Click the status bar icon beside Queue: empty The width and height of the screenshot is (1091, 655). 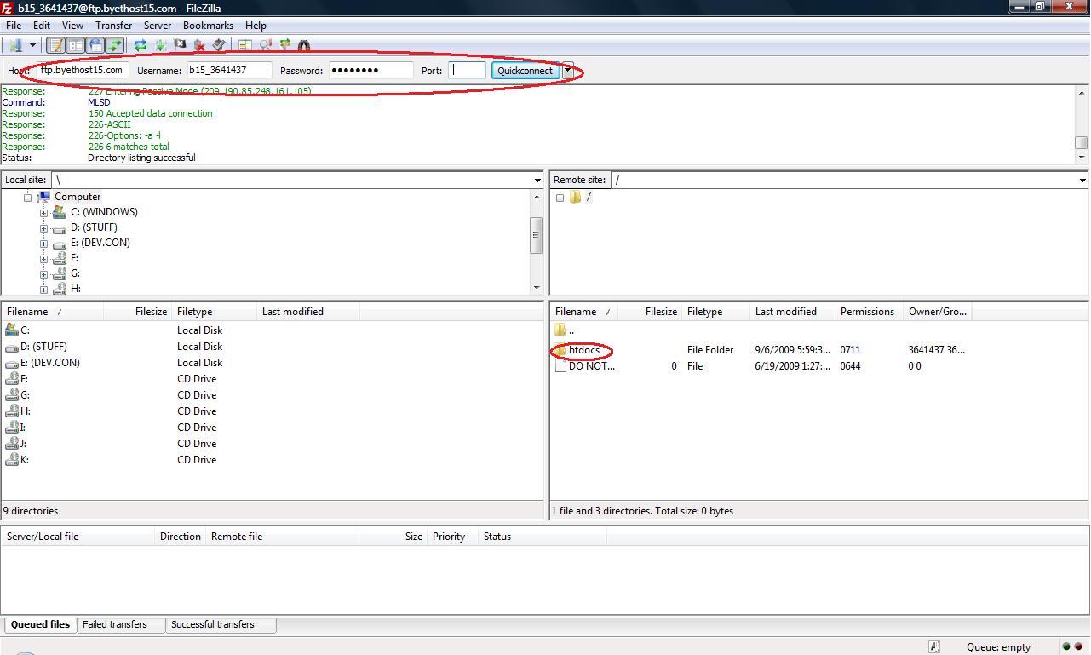(933, 646)
